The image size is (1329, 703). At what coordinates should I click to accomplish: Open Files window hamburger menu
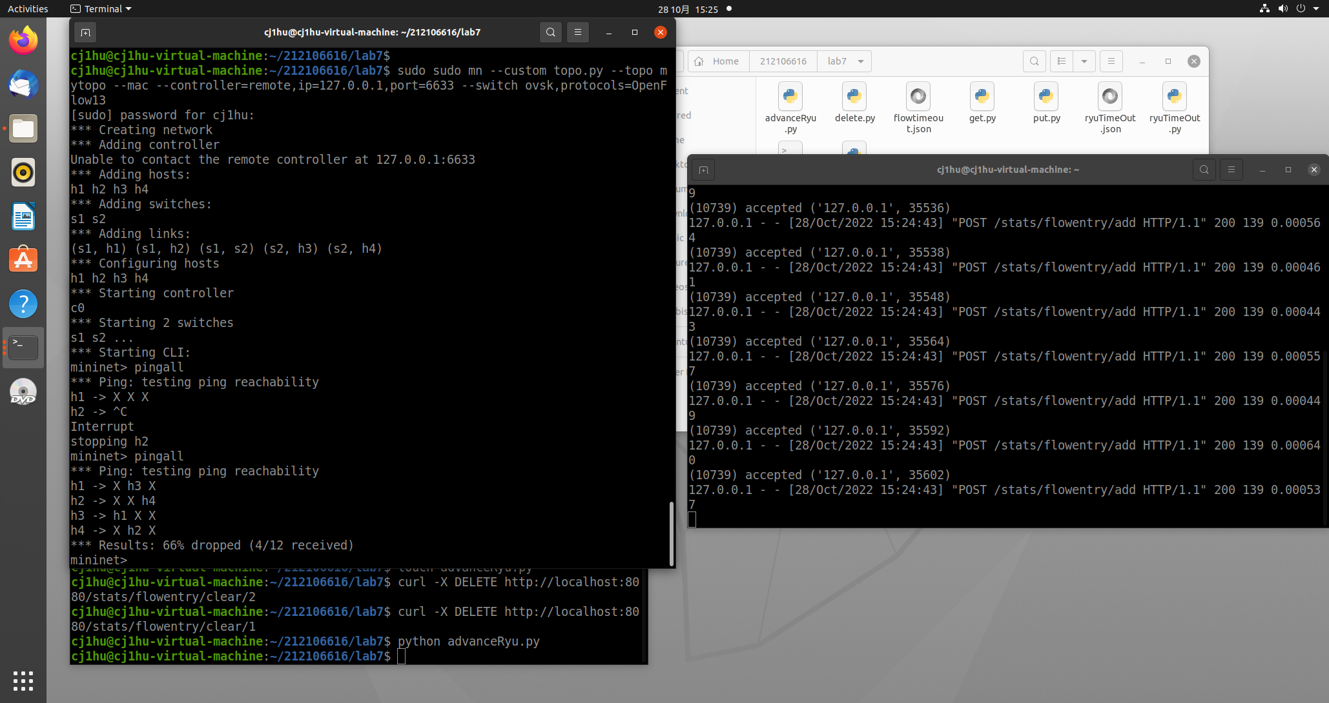[1111, 61]
